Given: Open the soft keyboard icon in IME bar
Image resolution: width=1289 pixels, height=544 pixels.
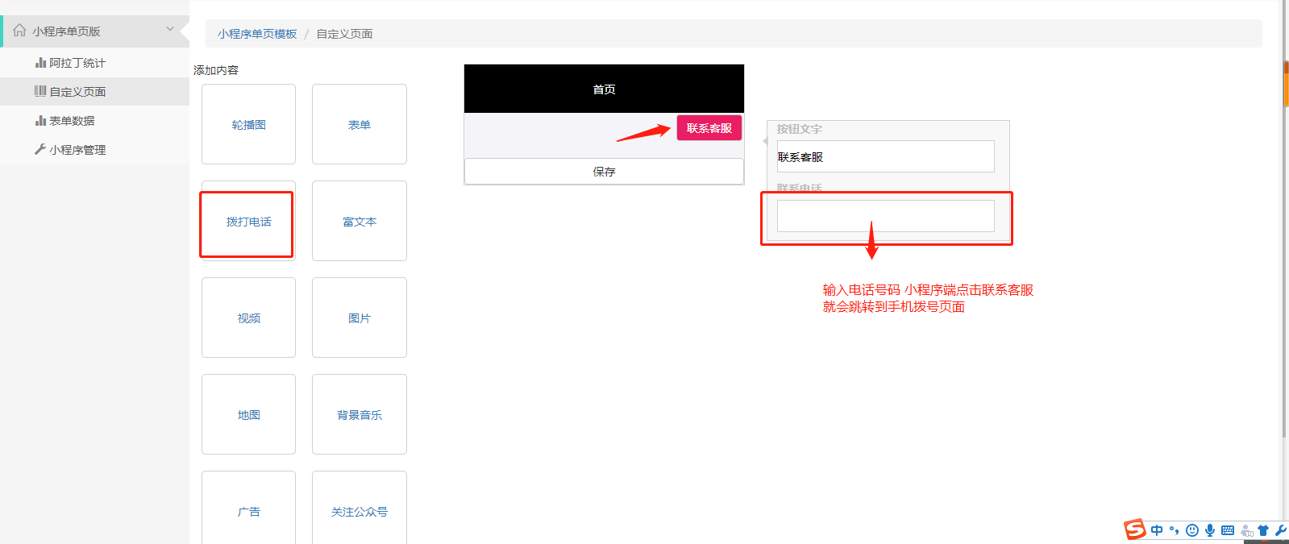Looking at the screenshot, I should point(1228,530).
